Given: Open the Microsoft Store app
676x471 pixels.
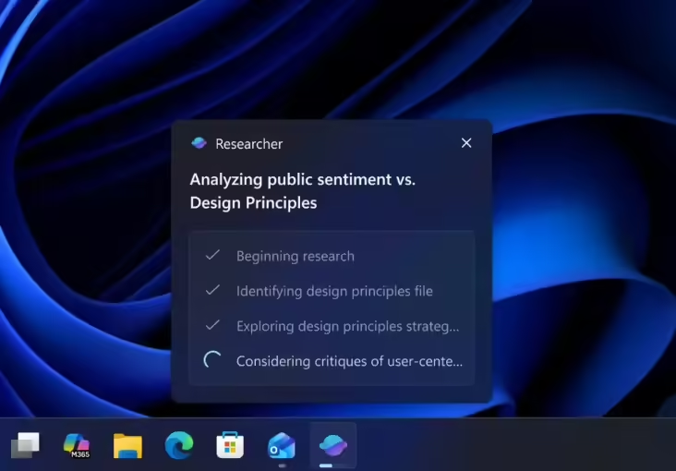Looking at the screenshot, I should pyautogui.click(x=230, y=445).
